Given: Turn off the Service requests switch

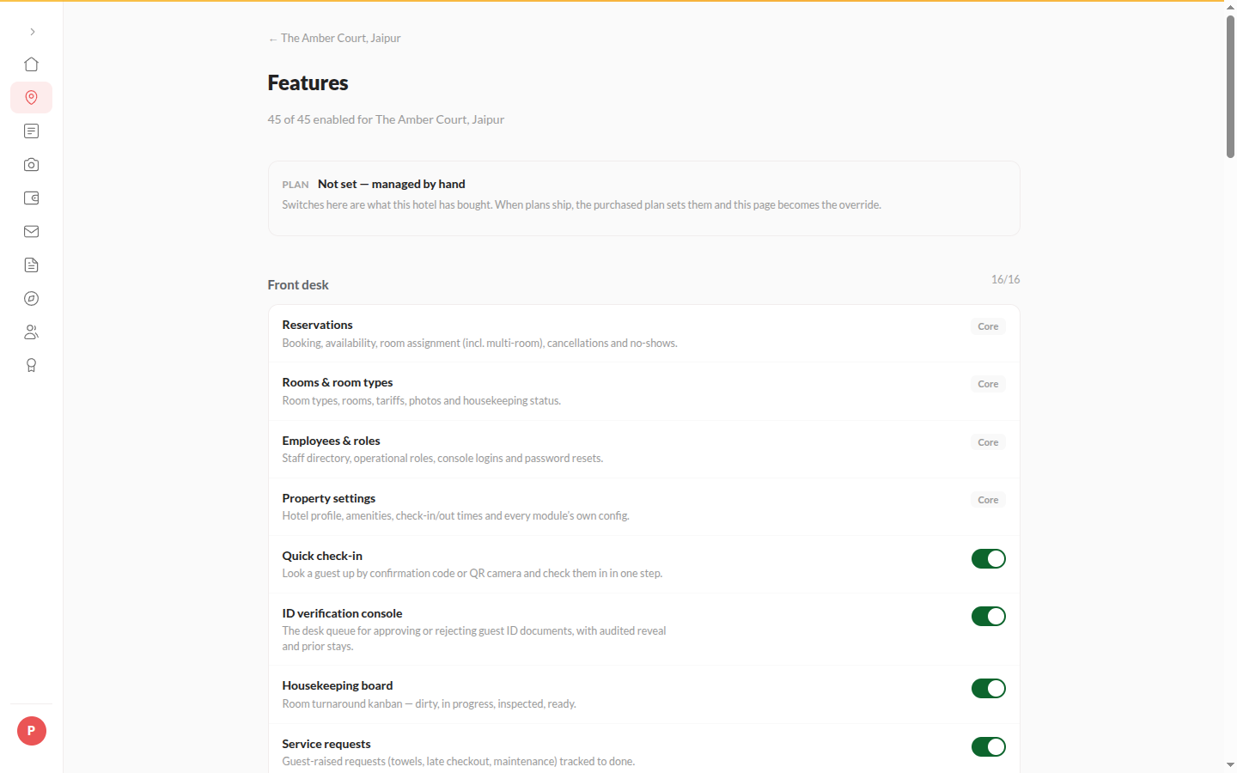Looking at the screenshot, I should click(x=989, y=747).
